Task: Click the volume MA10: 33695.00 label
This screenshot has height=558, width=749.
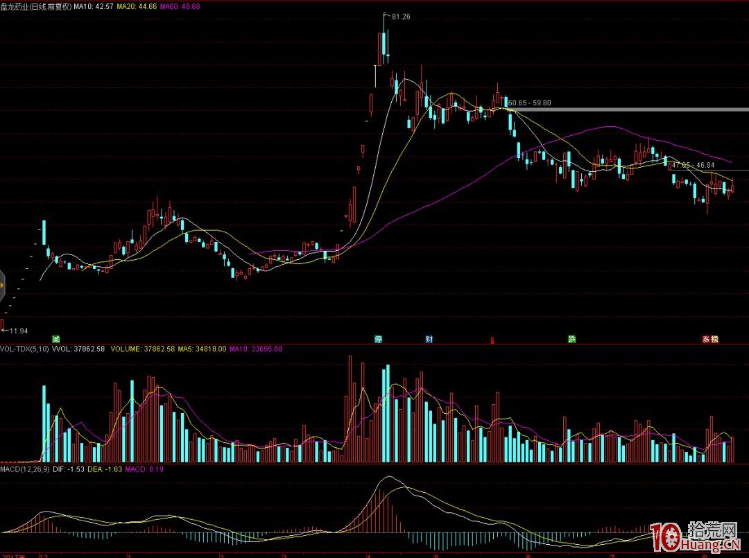Action: [x=255, y=349]
